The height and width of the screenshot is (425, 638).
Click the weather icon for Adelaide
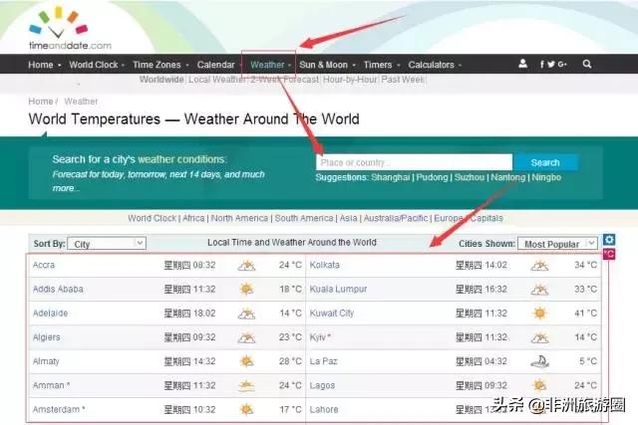246,314
